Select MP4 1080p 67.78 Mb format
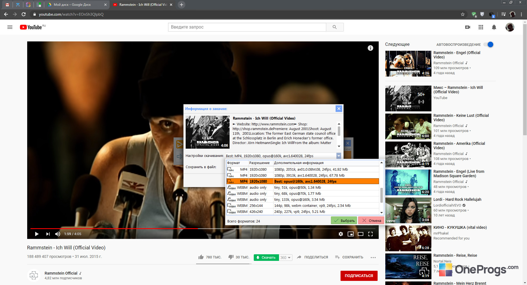Screen dimensions: 527x285 pyautogui.click(x=303, y=176)
